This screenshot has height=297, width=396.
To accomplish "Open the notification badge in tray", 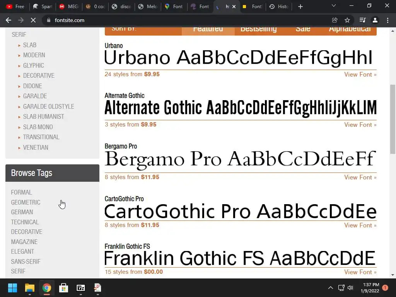I will [385, 288].
